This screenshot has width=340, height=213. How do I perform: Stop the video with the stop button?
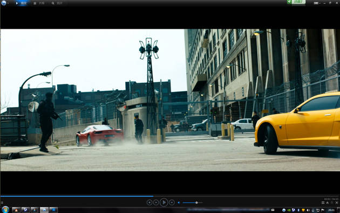(149, 203)
